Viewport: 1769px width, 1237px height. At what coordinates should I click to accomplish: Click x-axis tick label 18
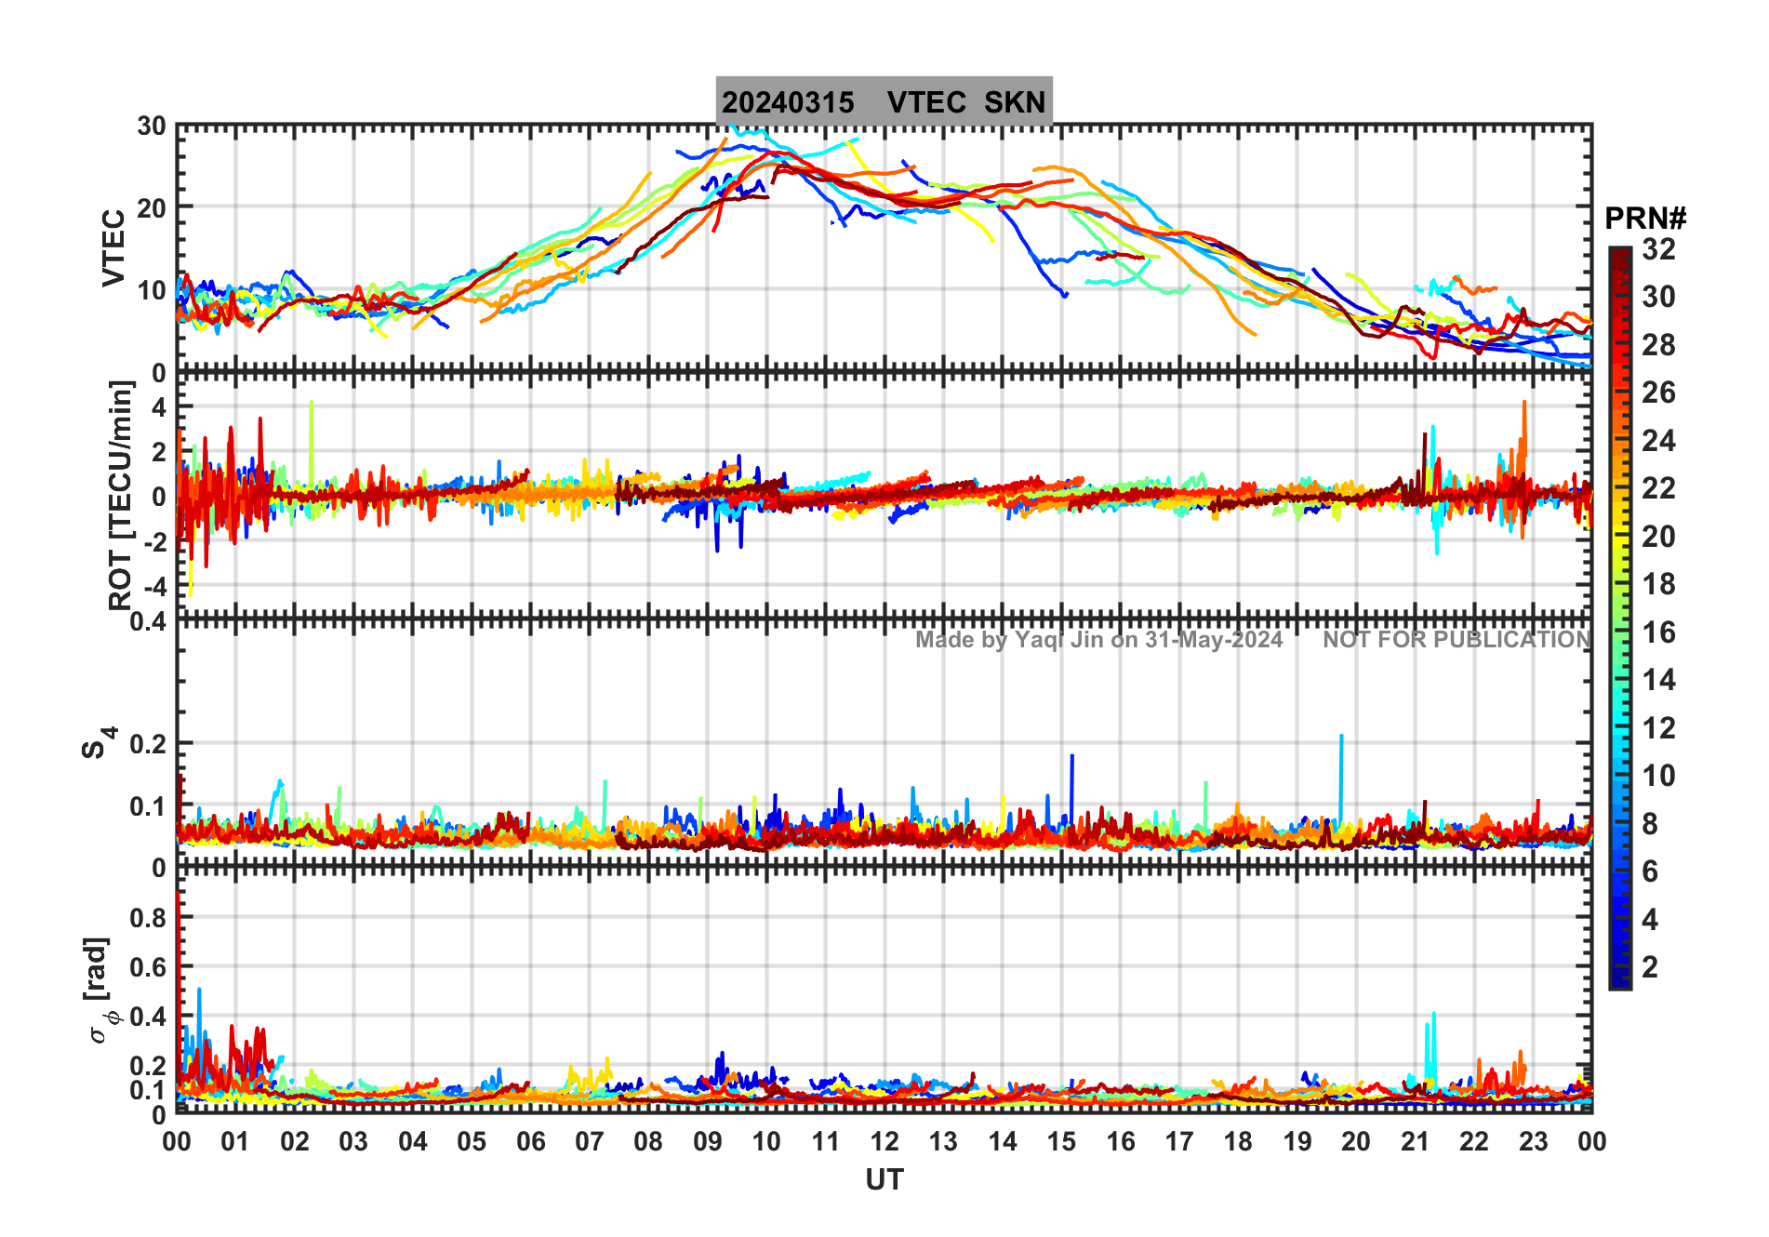pos(1238,1141)
